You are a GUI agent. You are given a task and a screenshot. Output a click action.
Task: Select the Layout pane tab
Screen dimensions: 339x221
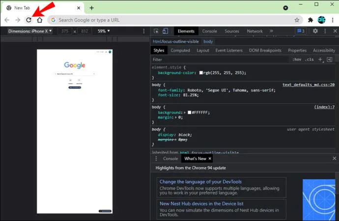[x=203, y=51]
